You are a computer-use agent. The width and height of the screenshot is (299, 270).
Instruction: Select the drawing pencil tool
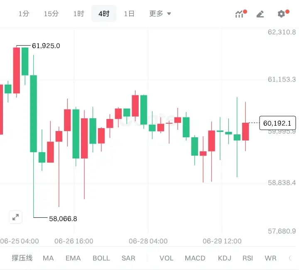260,14
